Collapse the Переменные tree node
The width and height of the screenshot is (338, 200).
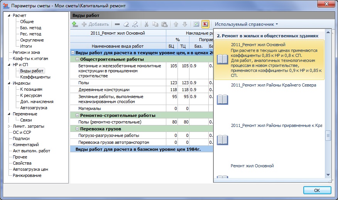pos(9,114)
